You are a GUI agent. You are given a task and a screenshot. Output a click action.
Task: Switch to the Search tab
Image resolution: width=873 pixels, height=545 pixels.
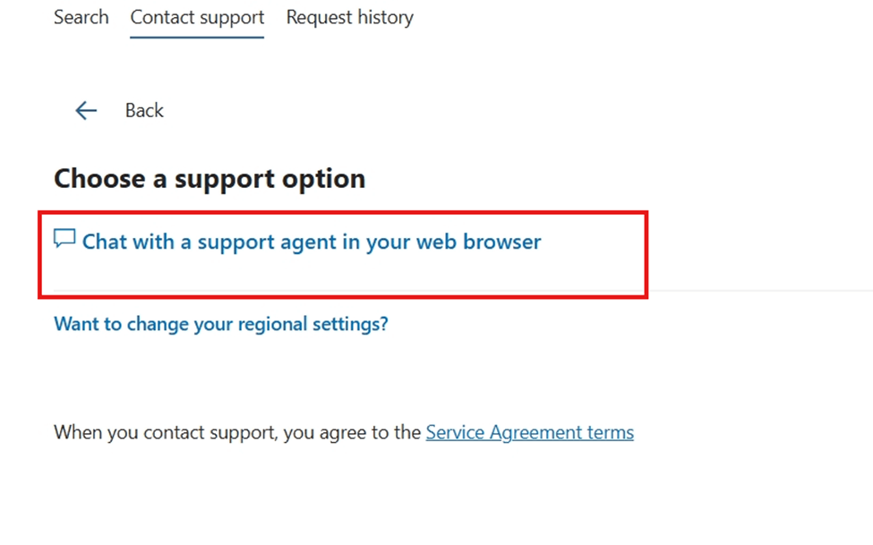[x=81, y=17]
